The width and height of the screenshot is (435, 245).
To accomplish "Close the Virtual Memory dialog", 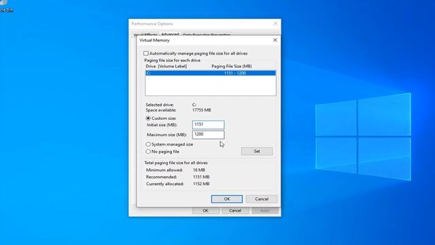I will tap(275, 40).
